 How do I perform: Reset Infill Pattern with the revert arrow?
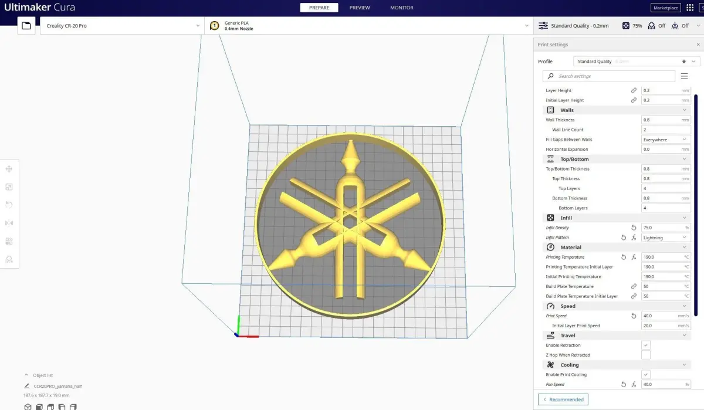[624, 238]
